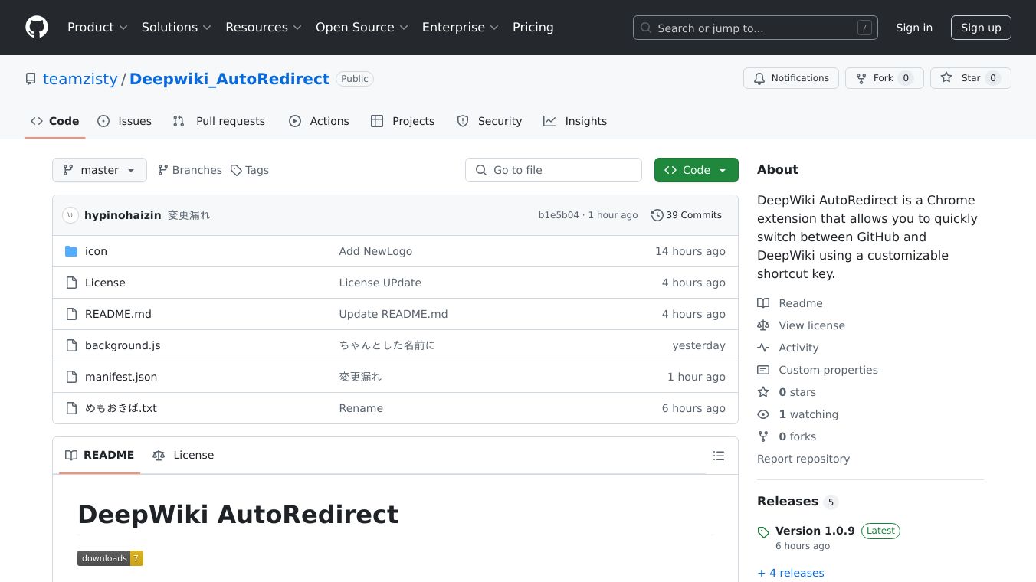Screen dimensions: 1036x582
Task: Expand the master branch dropdown
Action: click(x=100, y=170)
